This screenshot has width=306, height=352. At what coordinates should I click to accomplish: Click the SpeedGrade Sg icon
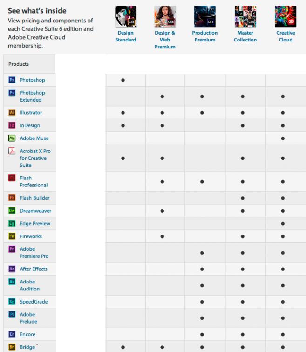pos(12,302)
